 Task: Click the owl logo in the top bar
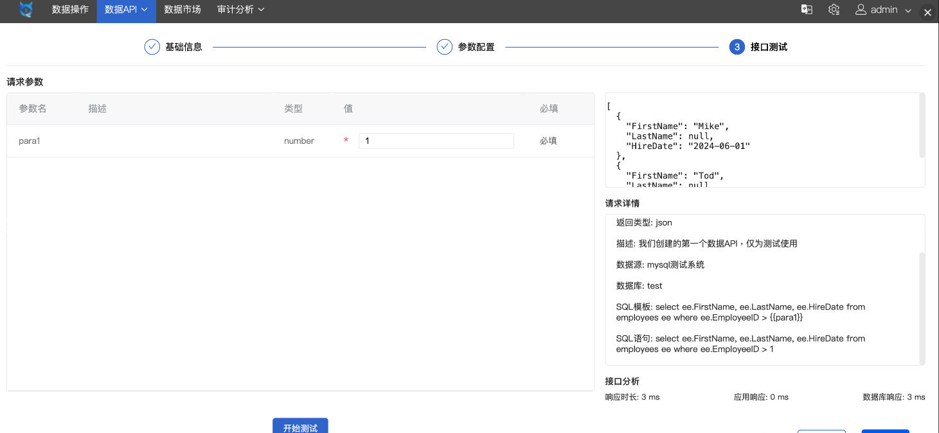pyautogui.click(x=26, y=10)
